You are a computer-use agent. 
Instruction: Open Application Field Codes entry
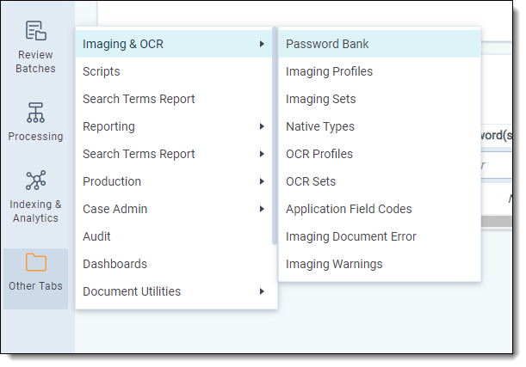(349, 209)
